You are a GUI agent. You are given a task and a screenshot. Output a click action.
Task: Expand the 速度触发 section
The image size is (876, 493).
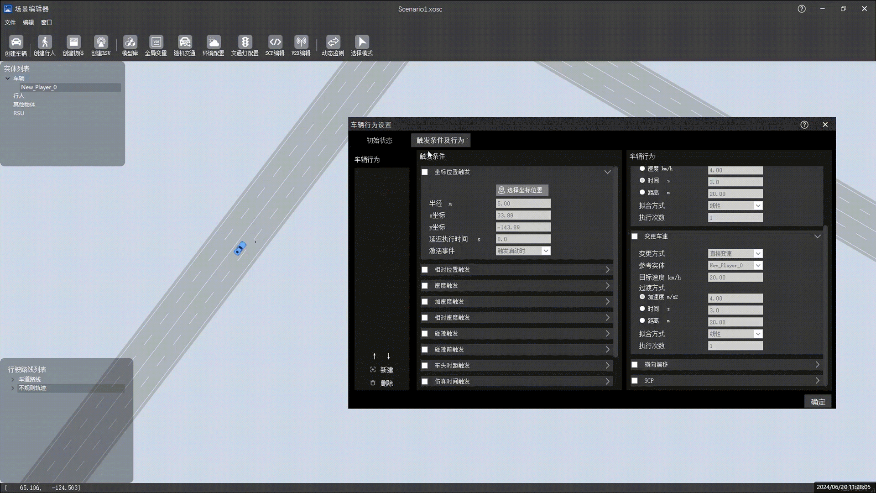tap(607, 286)
